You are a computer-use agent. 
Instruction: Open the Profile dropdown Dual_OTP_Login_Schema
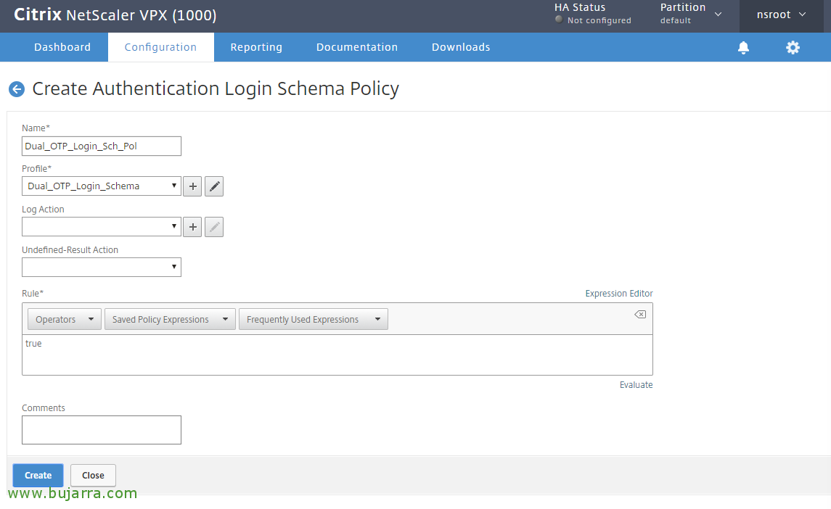point(101,186)
